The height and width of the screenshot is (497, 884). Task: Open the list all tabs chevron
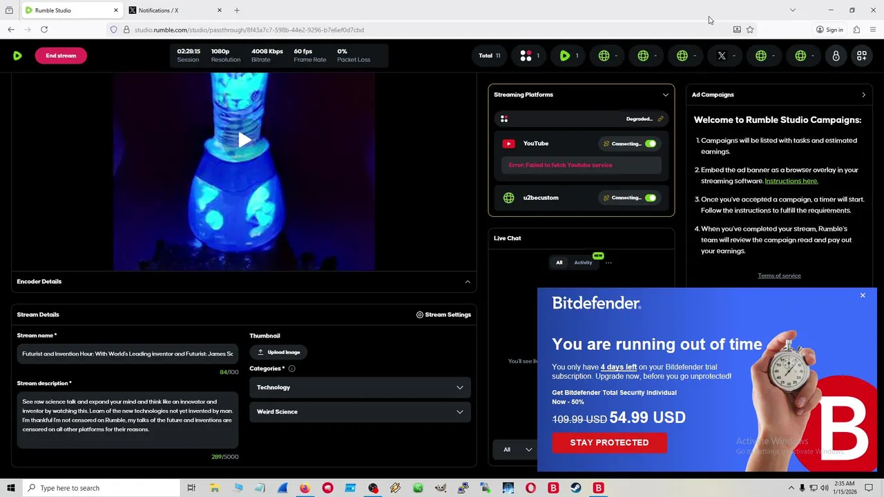coord(792,10)
